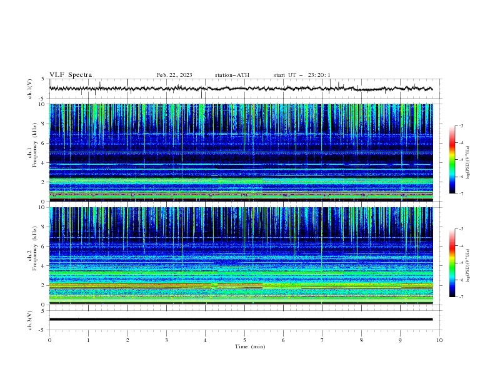Click the ch.2 spectrogram panel
Image resolution: width=495 pixels, height=382 pixels.
[241, 256]
